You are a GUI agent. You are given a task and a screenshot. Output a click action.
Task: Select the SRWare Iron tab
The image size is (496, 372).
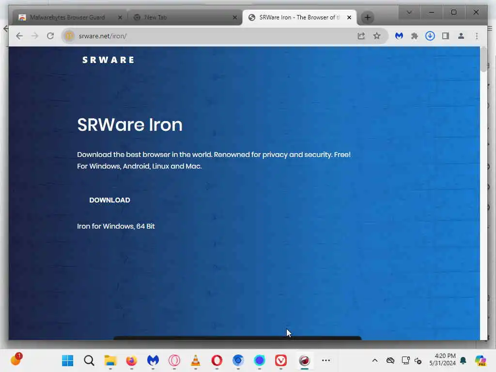[x=299, y=17]
